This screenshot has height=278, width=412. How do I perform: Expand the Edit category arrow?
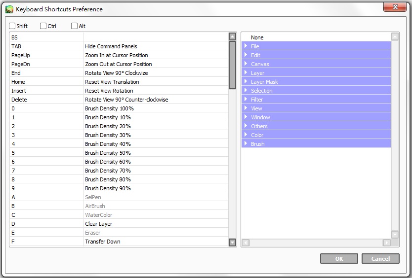246,55
